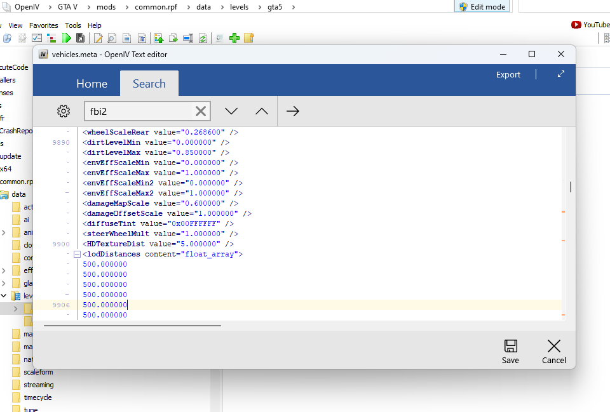
Task: Click the rename toolbar icon
Action: 188,38
